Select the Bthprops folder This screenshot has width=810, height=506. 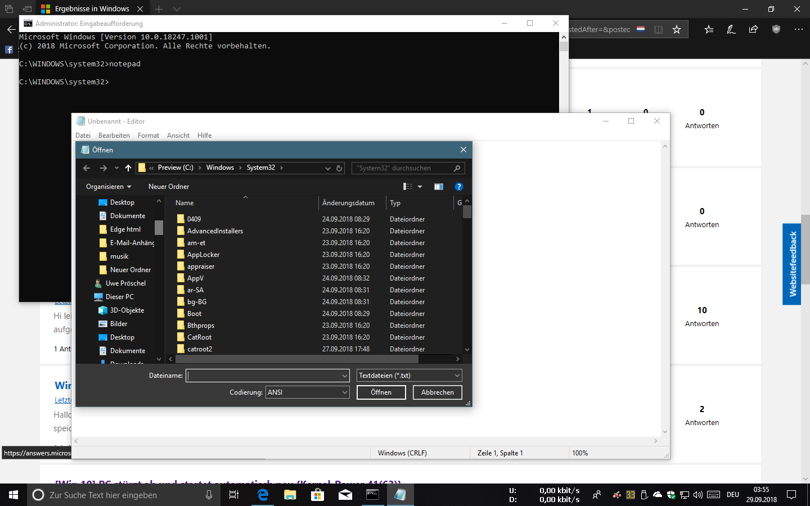[x=201, y=326]
